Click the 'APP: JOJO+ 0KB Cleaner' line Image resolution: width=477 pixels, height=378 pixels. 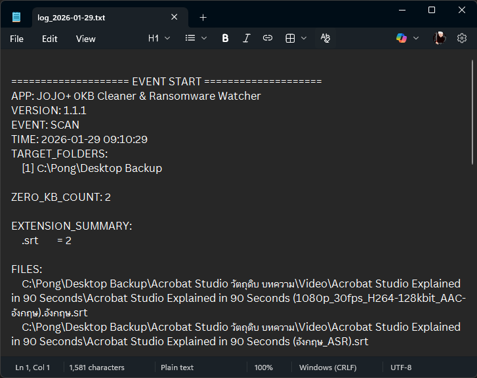[136, 96]
